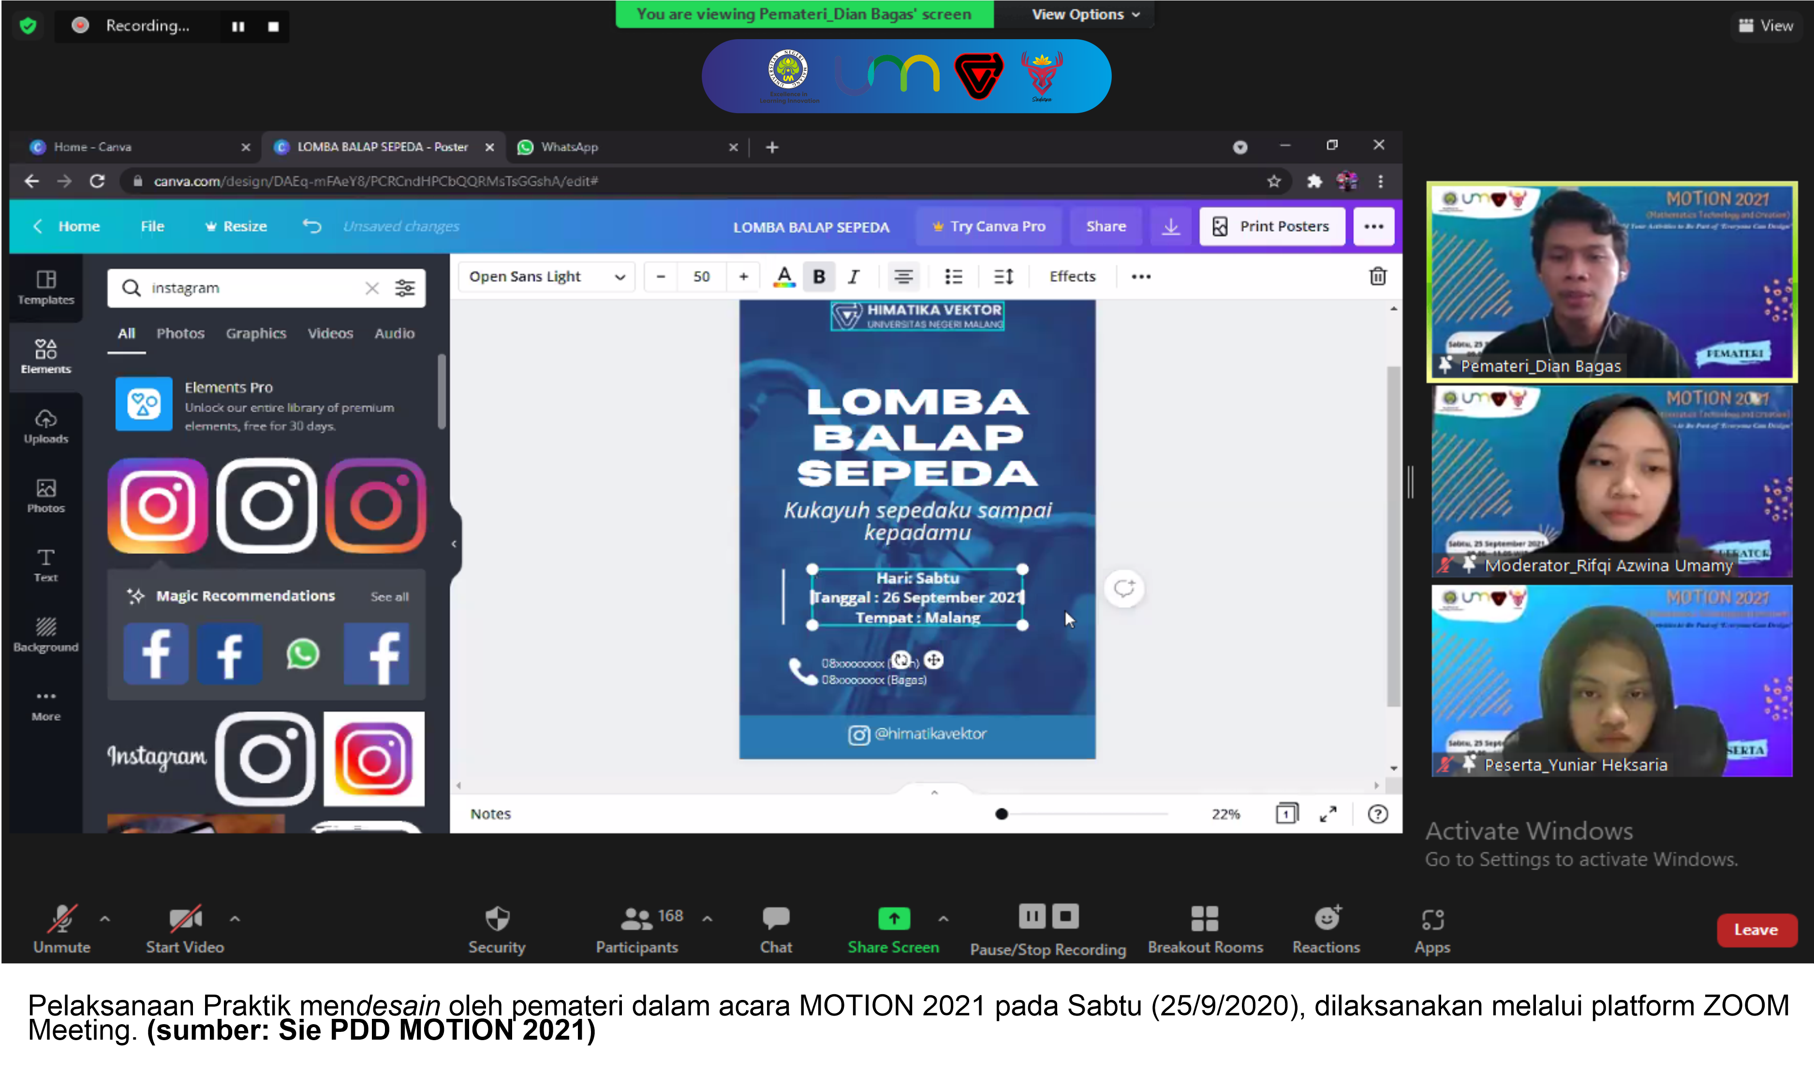The image size is (1814, 1073).
Task: Open search filter settings icon
Action: tap(405, 288)
